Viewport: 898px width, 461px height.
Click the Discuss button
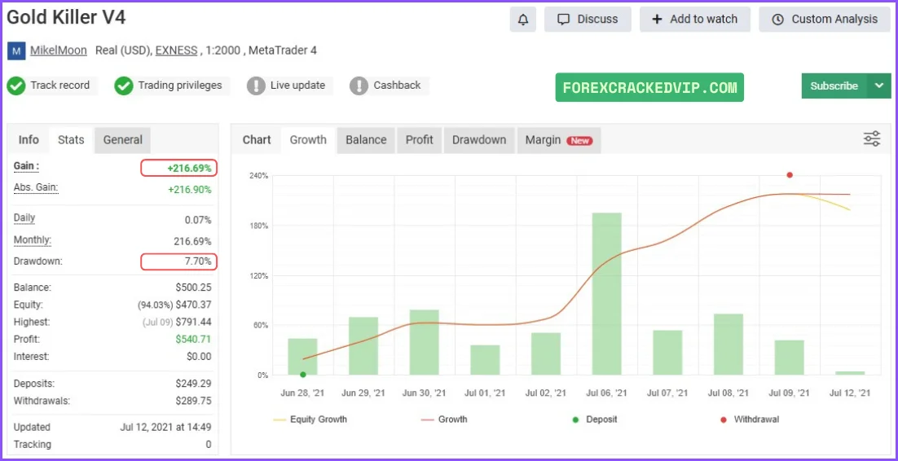pyautogui.click(x=587, y=20)
